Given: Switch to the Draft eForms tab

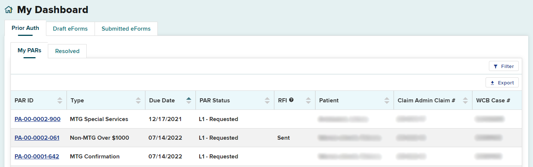Looking at the screenshot, I should pyautogui.click(x=70, y=29).
